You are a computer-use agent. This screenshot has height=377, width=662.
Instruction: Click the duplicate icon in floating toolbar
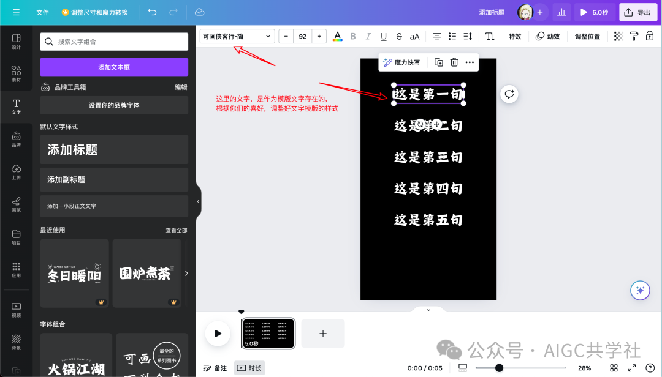(x=439, y=62)
